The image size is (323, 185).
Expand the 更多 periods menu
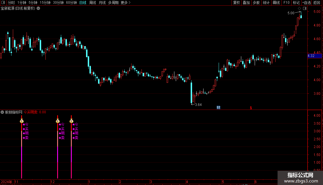(126, 3)
